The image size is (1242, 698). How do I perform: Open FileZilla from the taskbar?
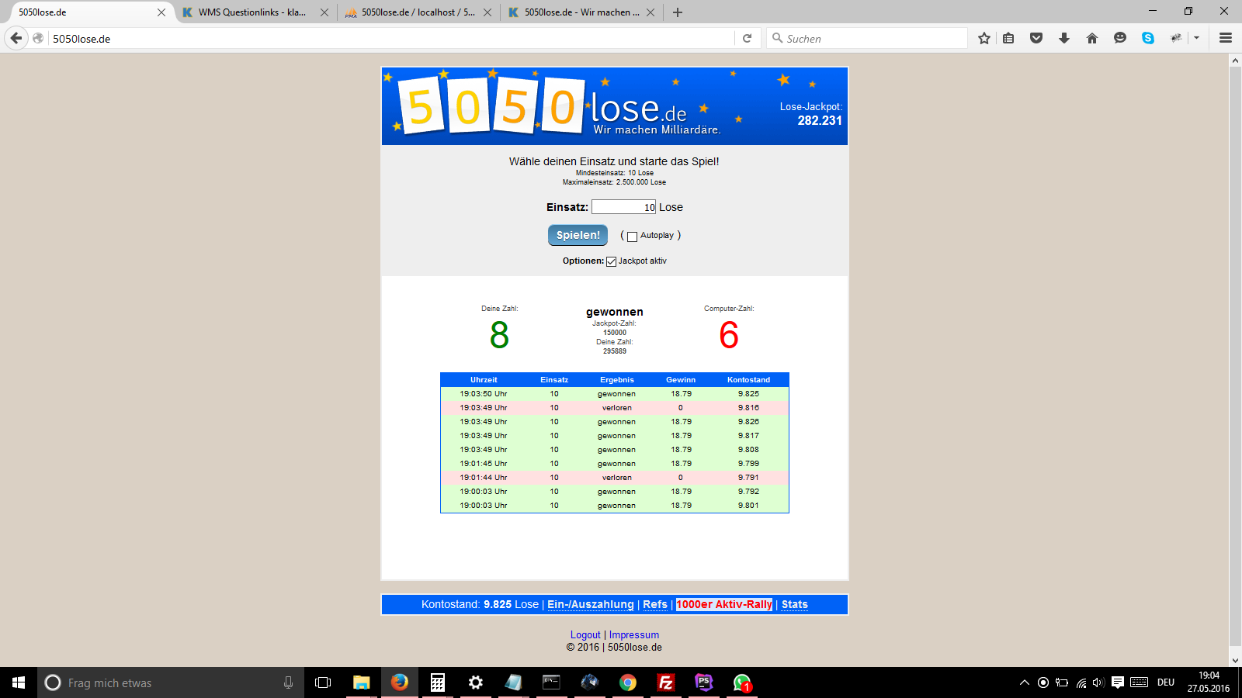coord(665,682)
